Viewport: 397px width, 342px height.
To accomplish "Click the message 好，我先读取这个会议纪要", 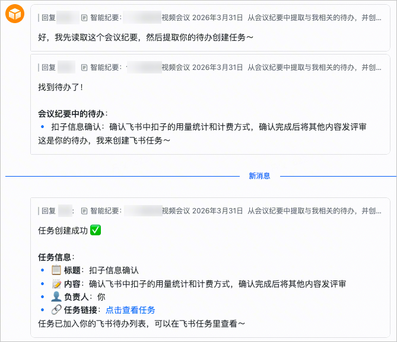I will coord(145,37).
